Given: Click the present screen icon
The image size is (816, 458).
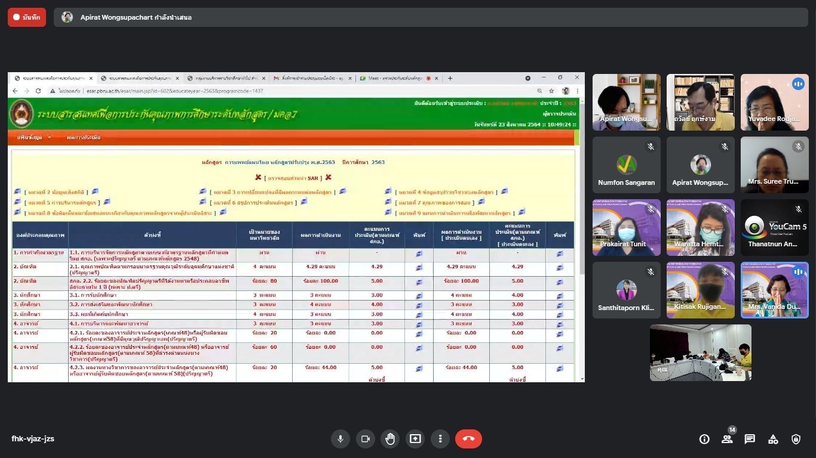Looking at the screenshot, I should coord(415,439).
